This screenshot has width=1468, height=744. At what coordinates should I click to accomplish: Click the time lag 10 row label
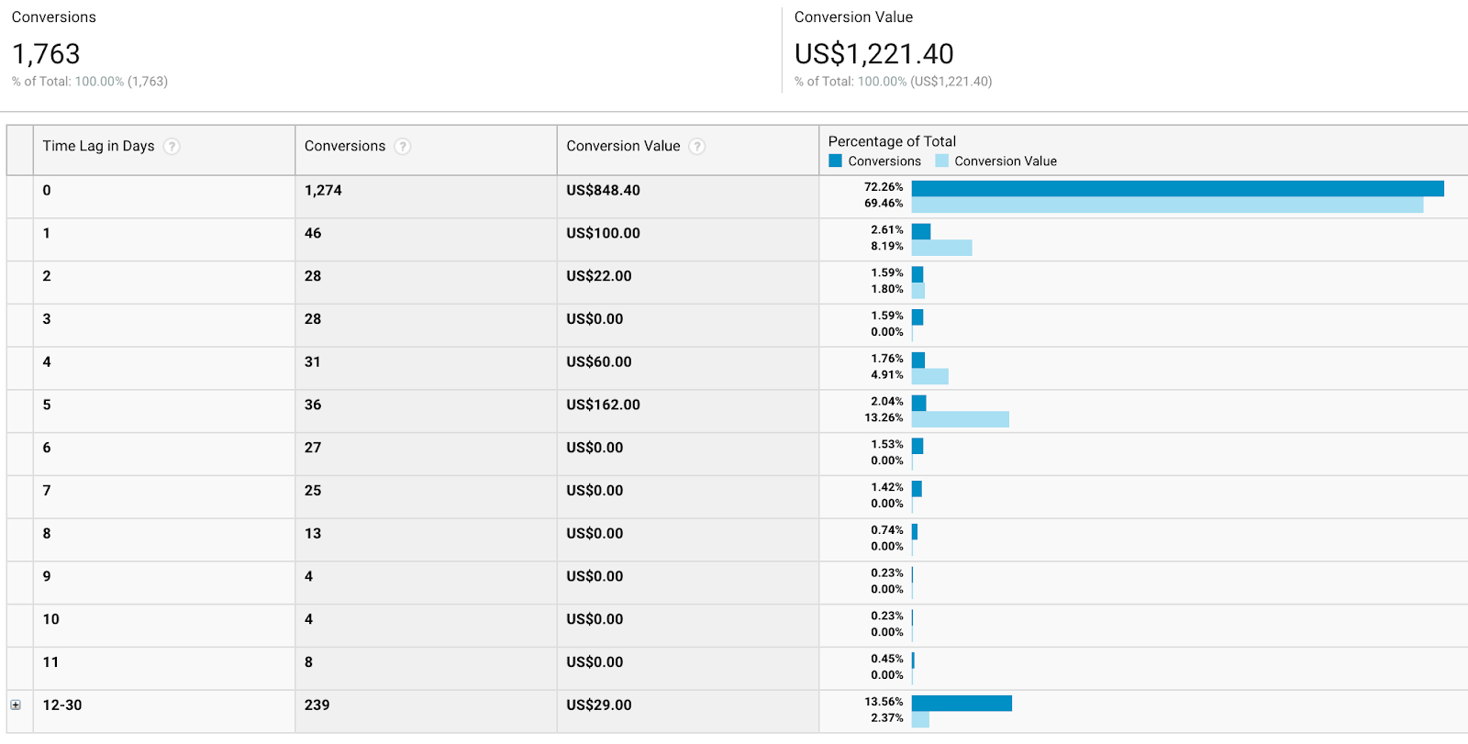pos(50,620)
